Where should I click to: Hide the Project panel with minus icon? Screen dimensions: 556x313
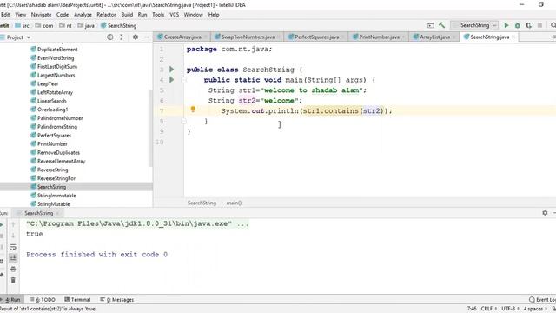(146, 37)
